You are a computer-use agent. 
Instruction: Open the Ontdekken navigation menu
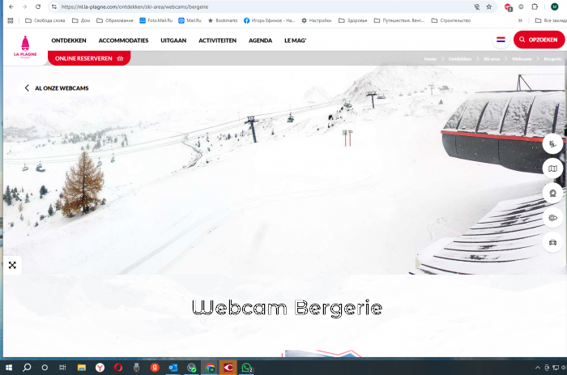tap(69, 40)
